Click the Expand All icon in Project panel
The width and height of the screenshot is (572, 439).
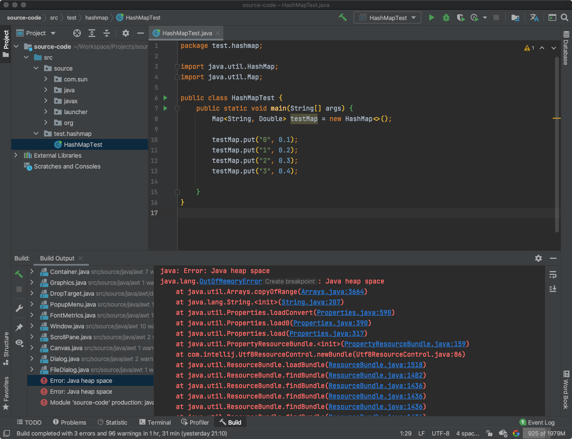pos(92,33)
